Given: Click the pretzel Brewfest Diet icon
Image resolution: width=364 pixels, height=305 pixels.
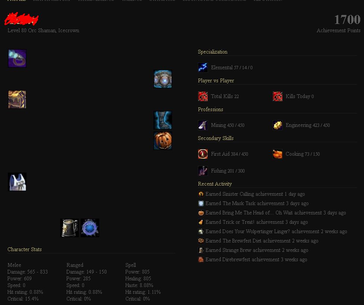Looking at the screenshot, I should pyautogui.click(x=201, y=241).
